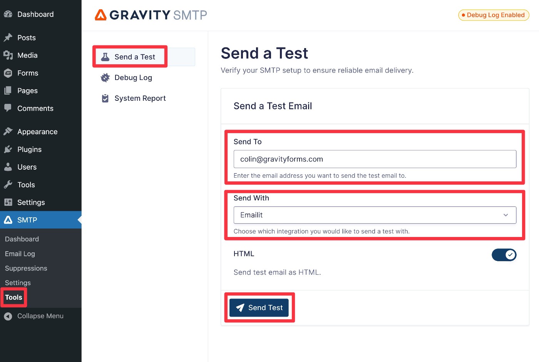Disable the HTML toggle switch
This screenshot has width=539, height=362.
[x=504, y=255]
